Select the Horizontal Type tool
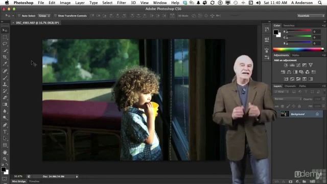This screenshot has height=184, width=327. click(5, 132)
